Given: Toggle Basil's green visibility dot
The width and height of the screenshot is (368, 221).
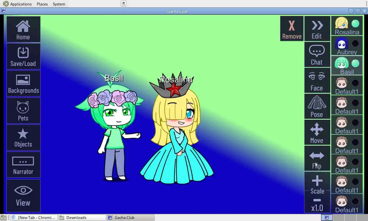Looking at the screenshot, I should [x=355, y=63].
